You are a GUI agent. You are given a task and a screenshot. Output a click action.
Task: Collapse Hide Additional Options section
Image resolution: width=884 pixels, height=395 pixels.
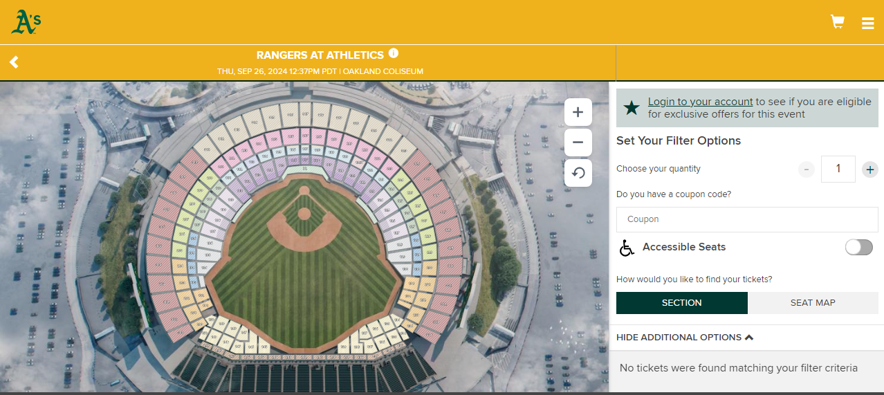pos(684,338)
